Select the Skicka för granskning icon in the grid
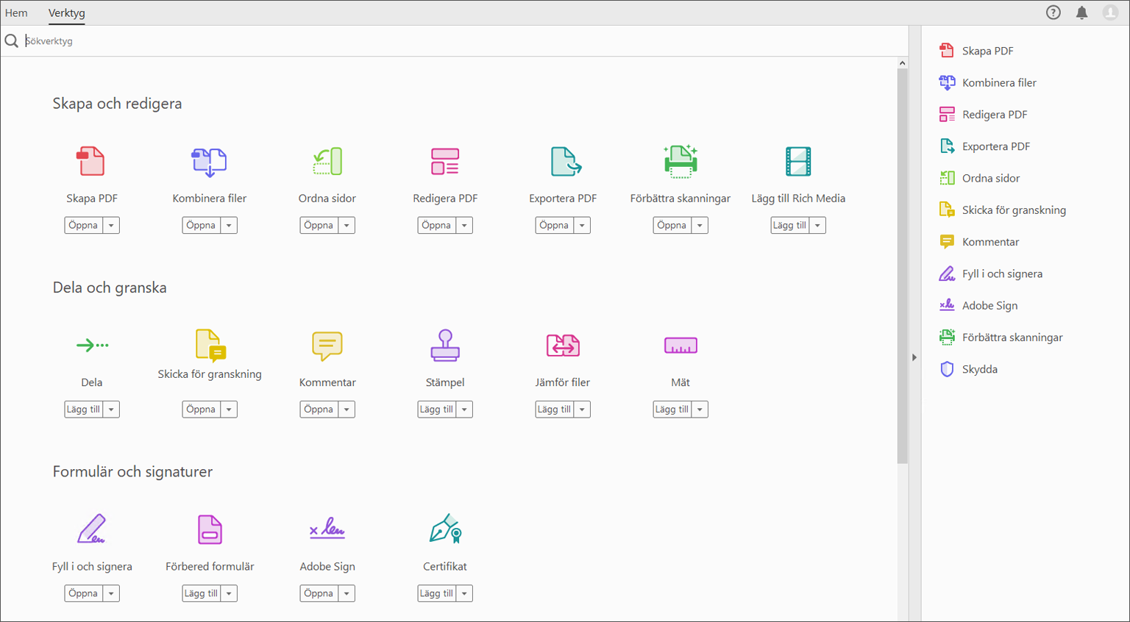The height and width of the screenshot is (622, 1130). coord(210,346)
